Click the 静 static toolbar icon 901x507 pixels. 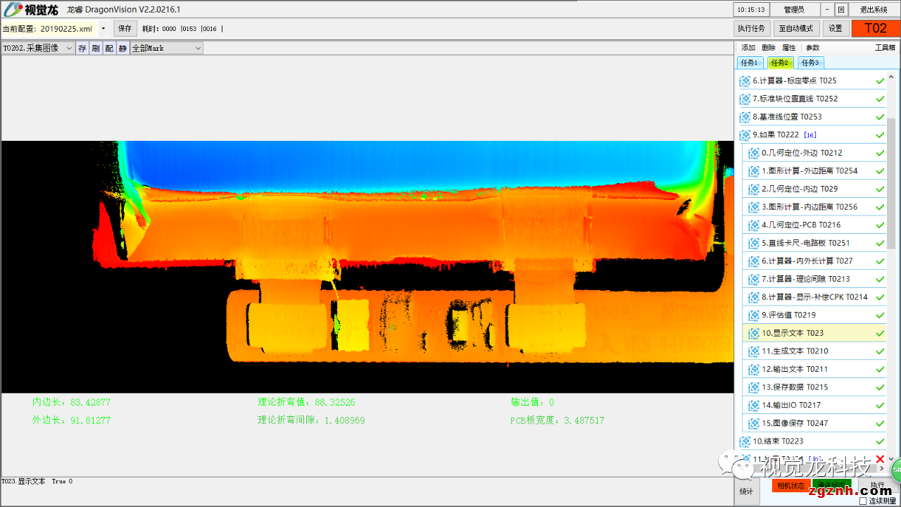click(122, 49)
